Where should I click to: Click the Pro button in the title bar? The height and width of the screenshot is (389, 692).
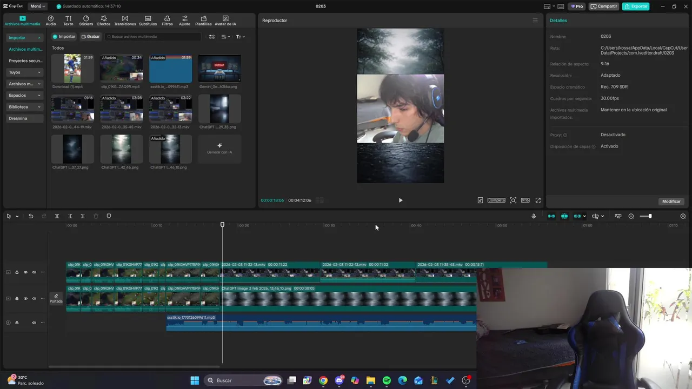(576, 6)
